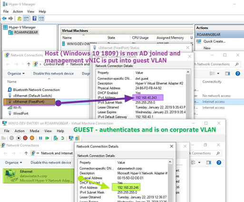Toggle the preview pane icon in host Network Connections
Image resolution: width=244 pixels, height=202 pixels.
pos(228,74)
